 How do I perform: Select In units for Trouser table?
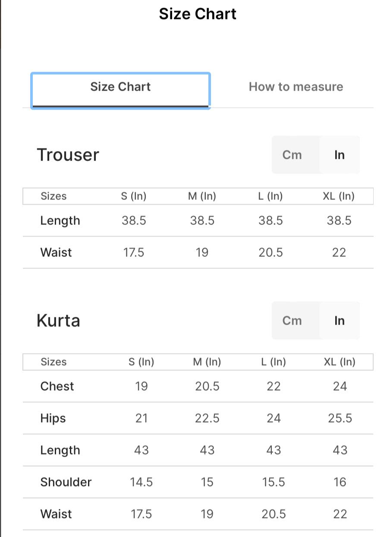point(340,155)
